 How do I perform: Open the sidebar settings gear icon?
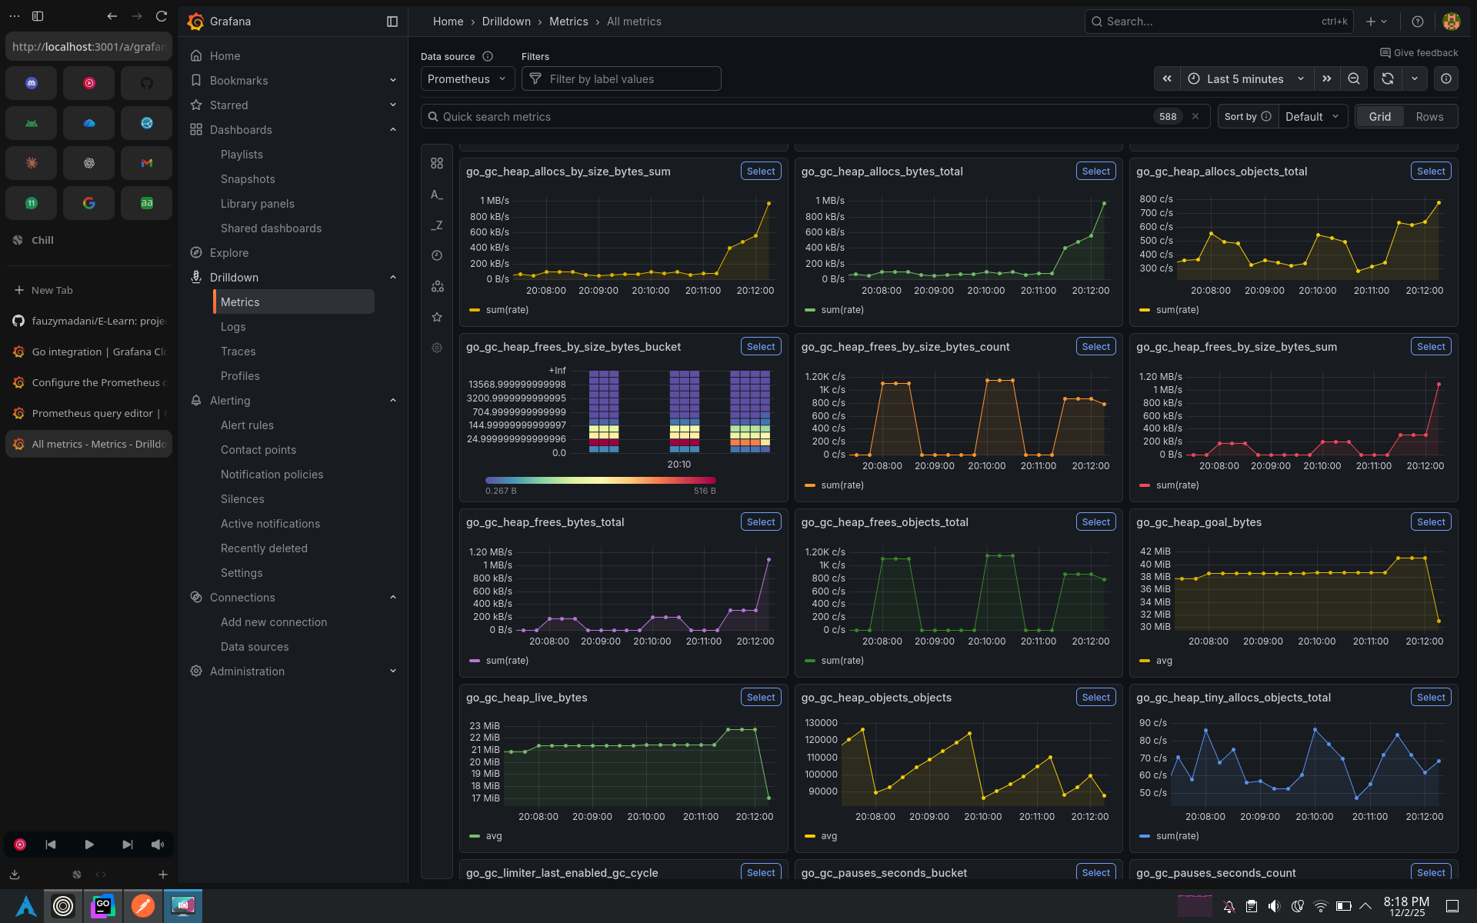pyautogui.click(x=437, y=348)
